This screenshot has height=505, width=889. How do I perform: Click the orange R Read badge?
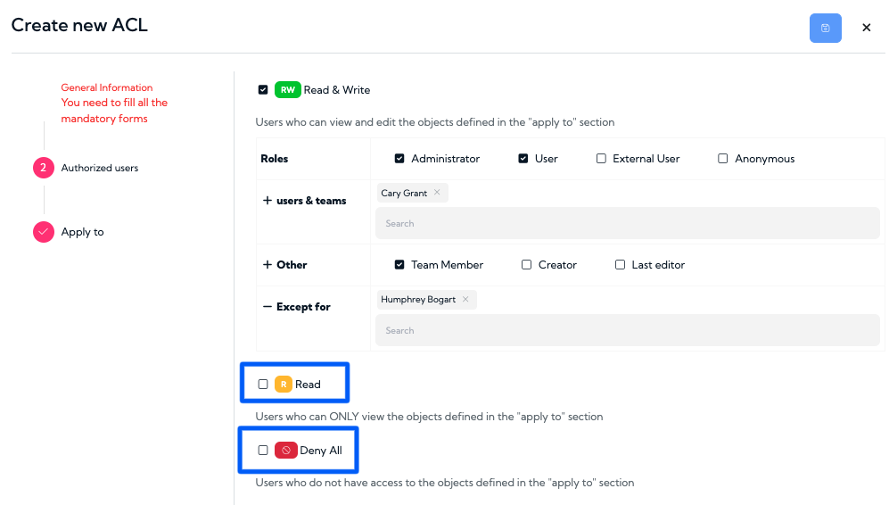[284, 385]
